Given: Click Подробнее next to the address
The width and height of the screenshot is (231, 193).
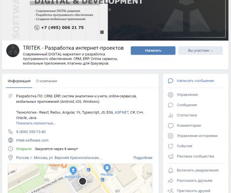Looking at the screenshot, I should 143,158.
